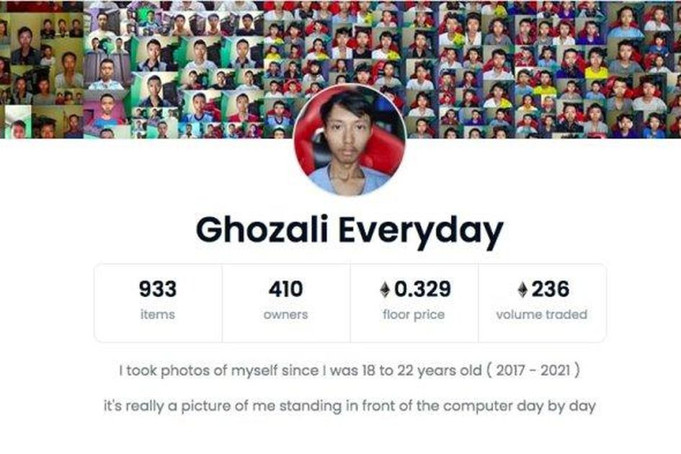
Task: Click the number 410 in stats
Action: tap(285, 290)
